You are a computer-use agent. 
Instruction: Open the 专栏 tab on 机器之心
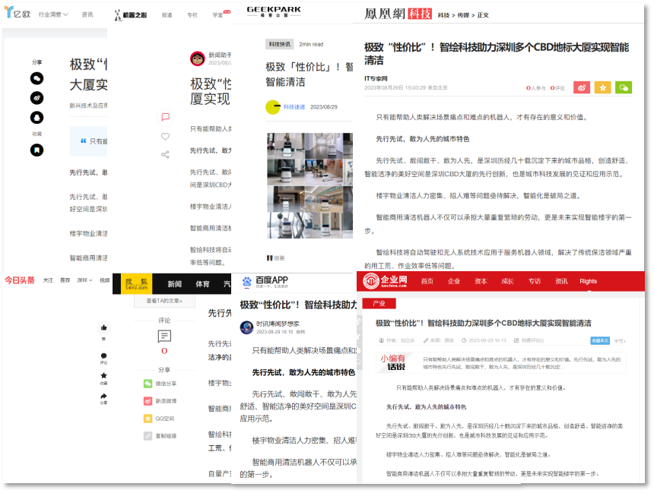click(x=192, y=14)
